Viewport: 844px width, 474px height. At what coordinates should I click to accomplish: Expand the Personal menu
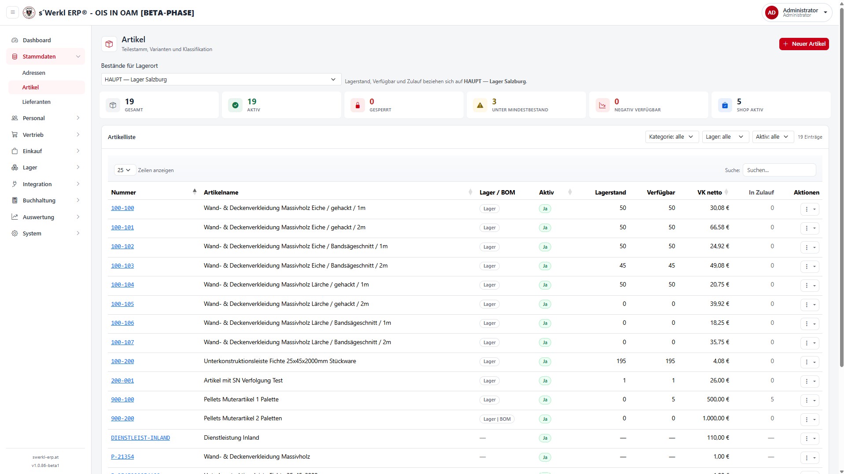pos(45,118)
